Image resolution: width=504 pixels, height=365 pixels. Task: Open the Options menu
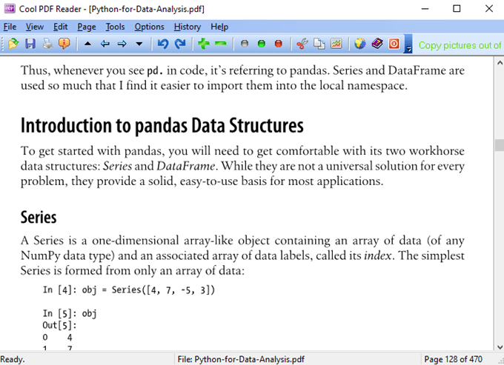tap(149, 27)
